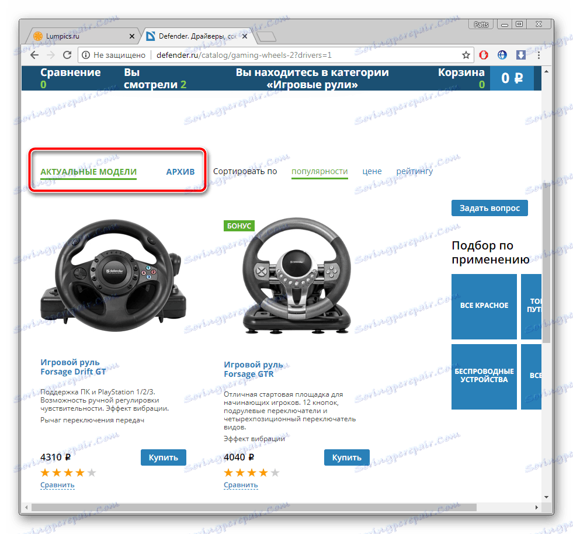Image resolution: width=573 pixels, height=534 pixels.
Task: Open the Forsage Drift GT wheel image
Action: point(113,276)
